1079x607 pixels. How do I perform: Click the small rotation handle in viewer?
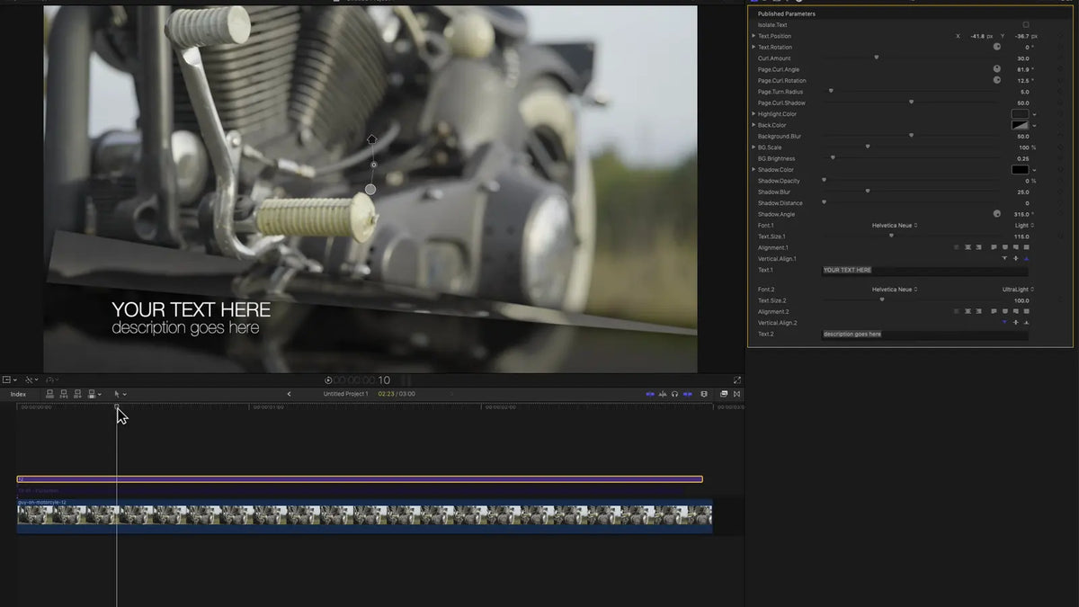tap(373, 165)
